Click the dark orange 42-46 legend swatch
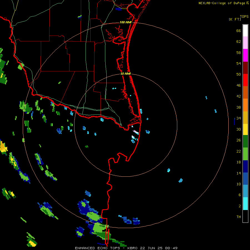Screen dimensions: 250x250 (x=245, y=92)
